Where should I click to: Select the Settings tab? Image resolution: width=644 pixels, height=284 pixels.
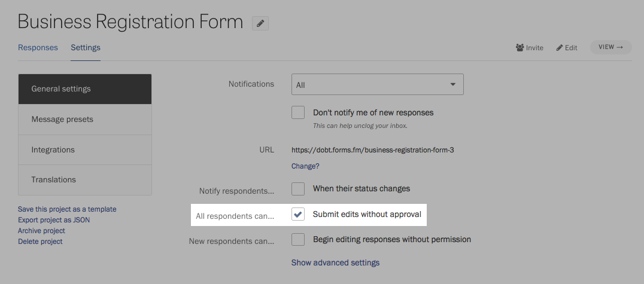(86, 48)
